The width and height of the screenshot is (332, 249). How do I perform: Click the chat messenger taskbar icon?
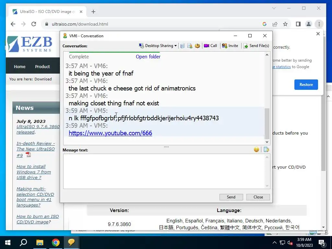click(71, 243)
